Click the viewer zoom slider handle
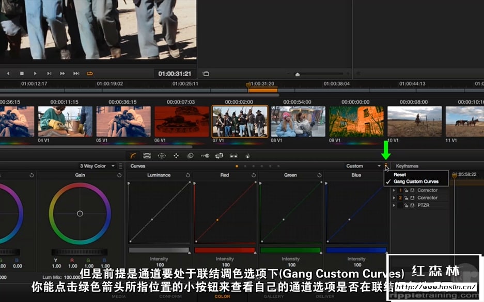 pyautogui.click(x=297, y=74)
